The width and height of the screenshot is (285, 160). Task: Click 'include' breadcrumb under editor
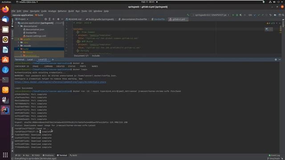[96, 56]
